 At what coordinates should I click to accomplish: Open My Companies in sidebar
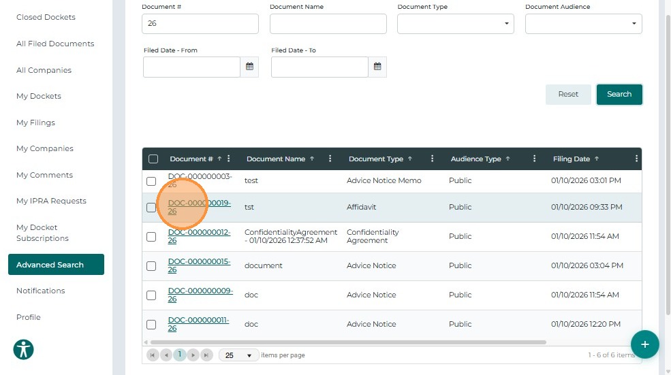[44, 148]
